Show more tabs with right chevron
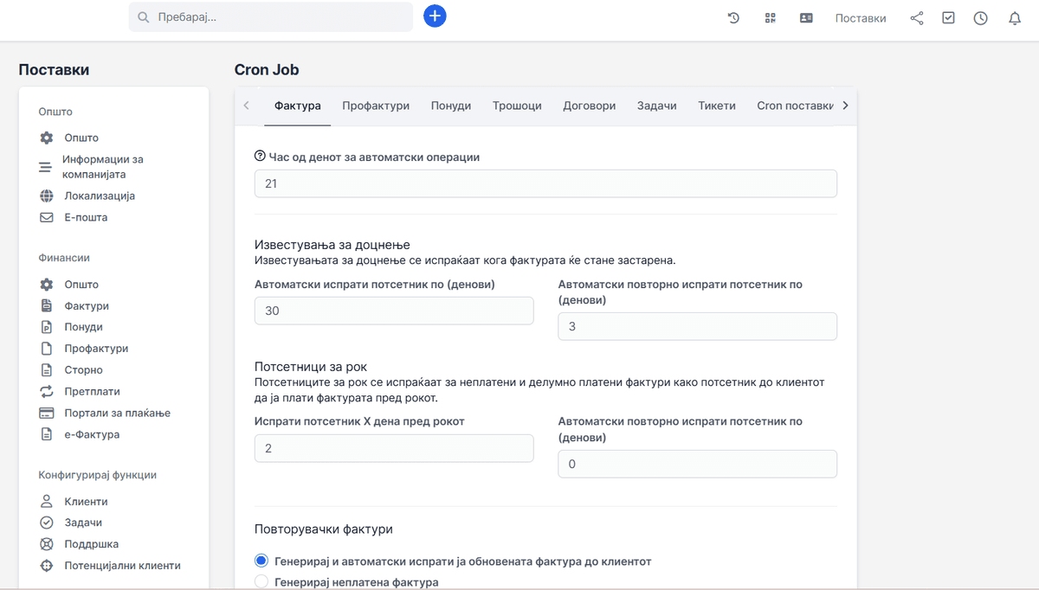The width and height of the screenshot is (1039, 590). (845, 106)
